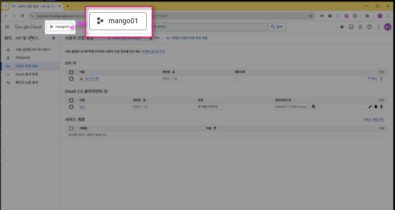395x210 pixels.
Task: Open the help question mark icon
Action: point(369,27)
